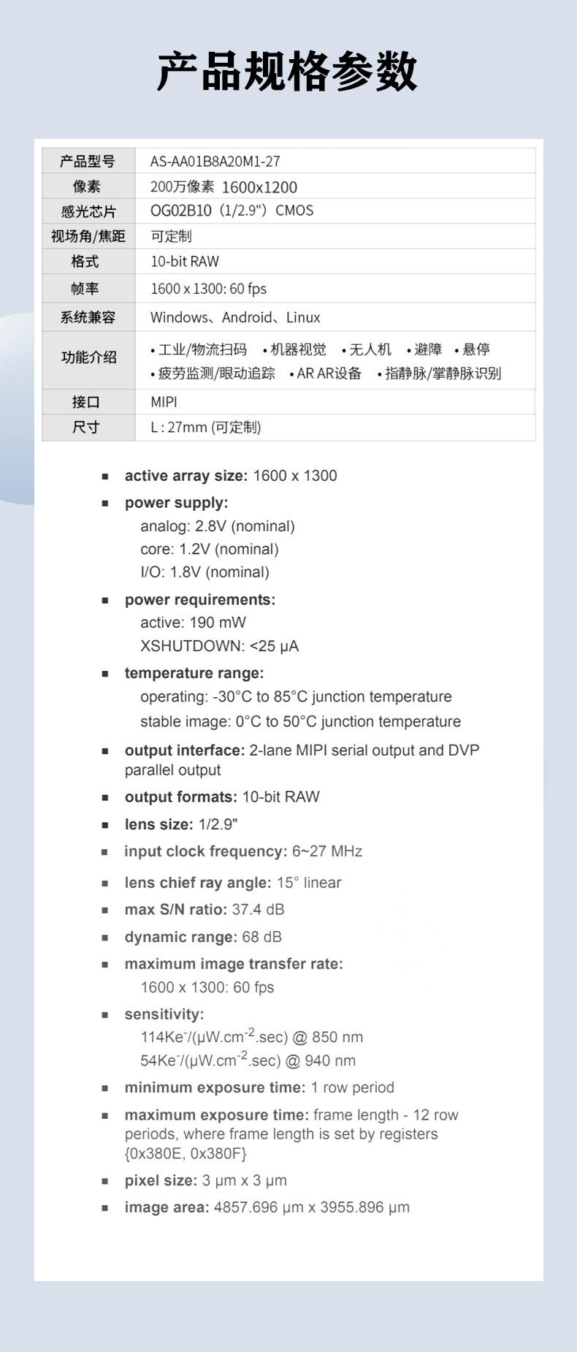
Task: Click the L: 27mm size value
Action: click(205, 428)
